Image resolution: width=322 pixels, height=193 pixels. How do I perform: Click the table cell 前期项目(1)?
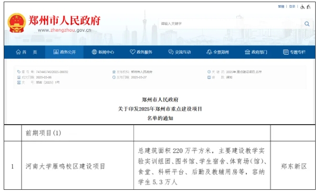click(x=78, y=133)
